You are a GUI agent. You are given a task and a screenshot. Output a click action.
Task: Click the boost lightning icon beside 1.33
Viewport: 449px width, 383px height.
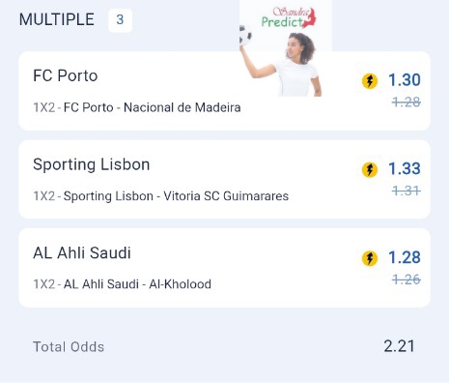pos(370,169)
